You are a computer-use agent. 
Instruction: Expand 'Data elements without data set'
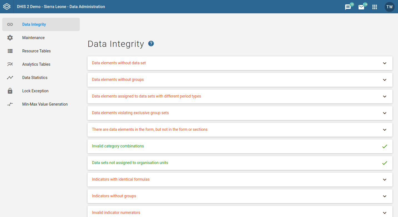point(385,63)
